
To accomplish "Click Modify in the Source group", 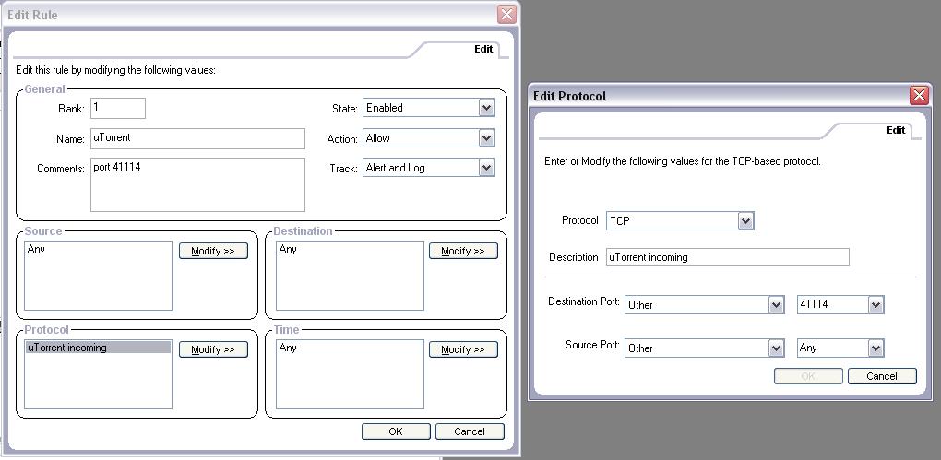I will click(213, 251).
